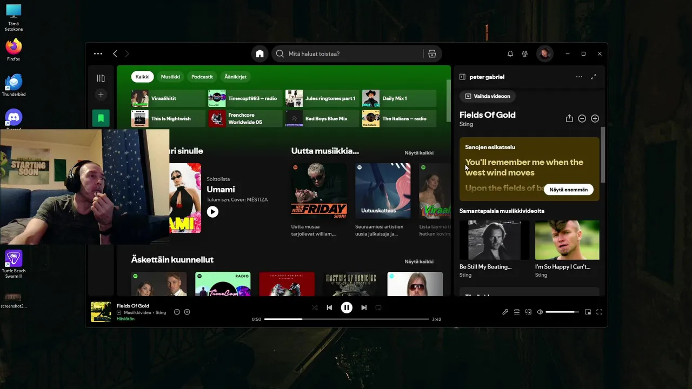Open the TimeCop radio recent cover
692x389 pixels.
coord(223,284)
